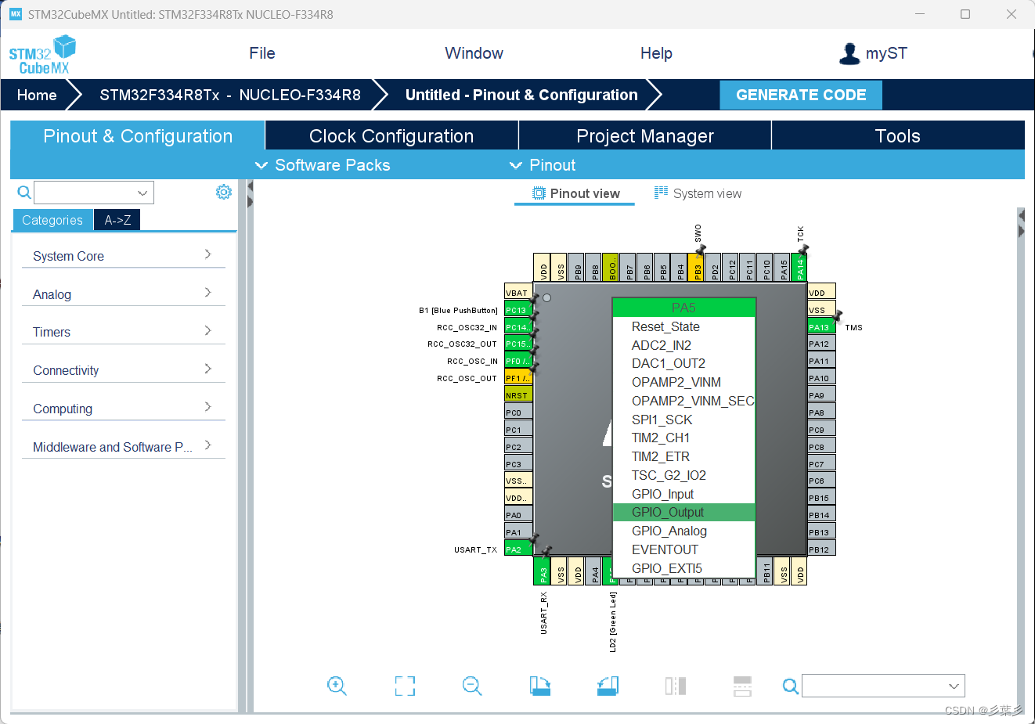Click the horizontal split view icon
This screenshot has width=1035, height=724.
point(743,686)
